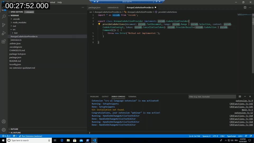Viewport: 254px width, 143px height.
Task: Change end of line sequence CRLF
Action: pyautogui.click(x=222, y=136)
